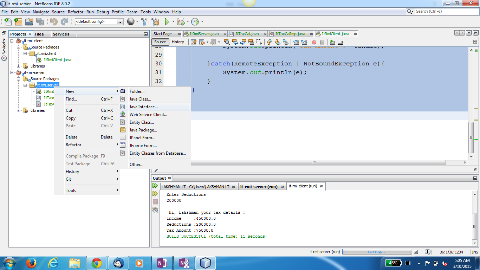The height and width of the screenshot is (270, 480).
Task: Click the Next Bookmark icon
Action: pyautogui.click(x=278, y=42)
